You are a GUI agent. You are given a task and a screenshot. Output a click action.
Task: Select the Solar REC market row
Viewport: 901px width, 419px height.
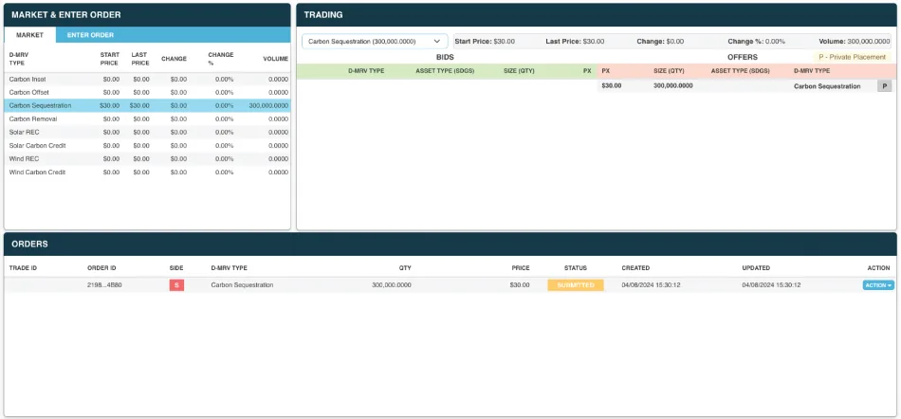(147, 132)
